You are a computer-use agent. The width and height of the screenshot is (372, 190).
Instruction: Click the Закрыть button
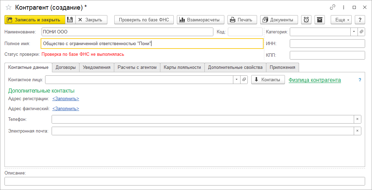pyautogui.click(x=91, y=20)
